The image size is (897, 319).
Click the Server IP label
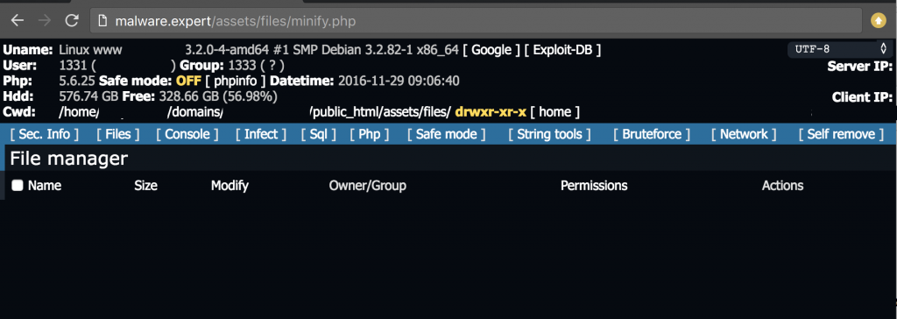(860, 67)
